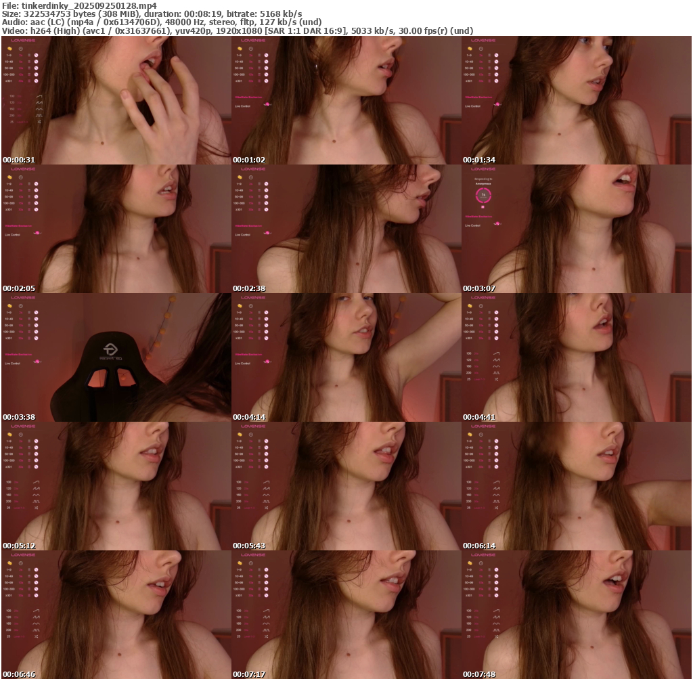693x679 pixels.
Task: Pick the thumbnail stamped 00:05:12
Action: [x=116, y=486]
